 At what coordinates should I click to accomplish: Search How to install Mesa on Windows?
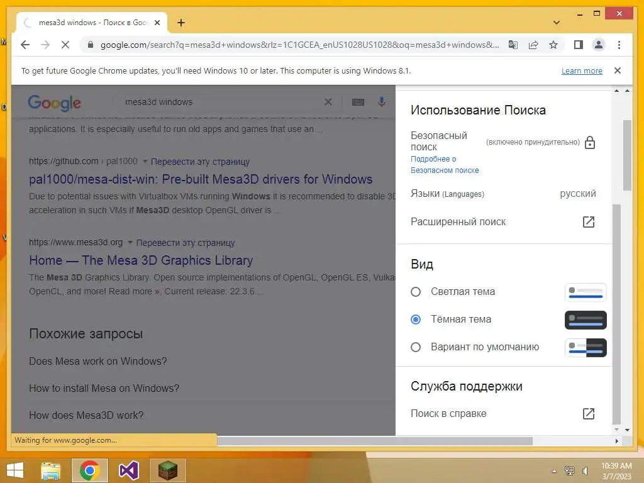104,388
